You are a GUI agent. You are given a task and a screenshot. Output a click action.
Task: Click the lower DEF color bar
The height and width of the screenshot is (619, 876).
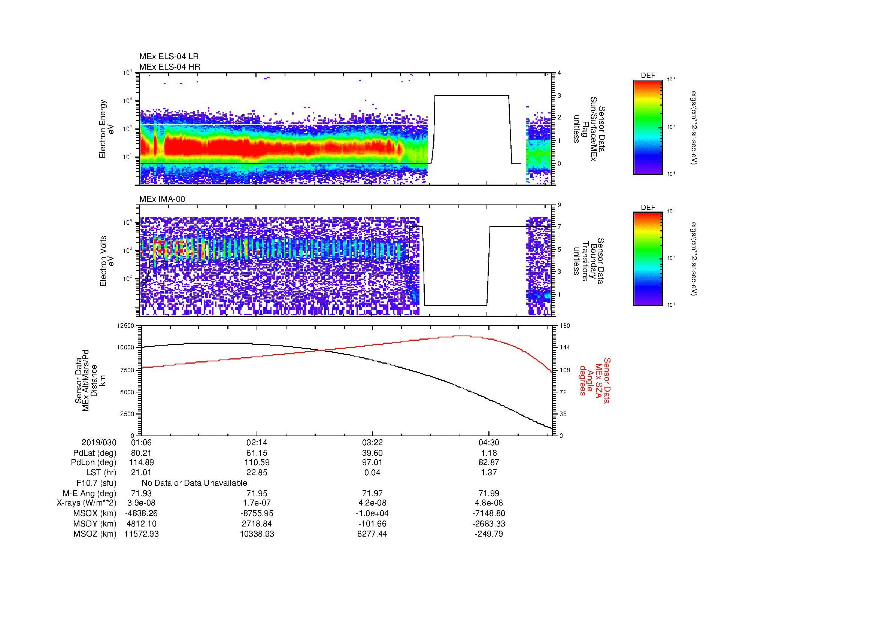click(x=648, y=259)
